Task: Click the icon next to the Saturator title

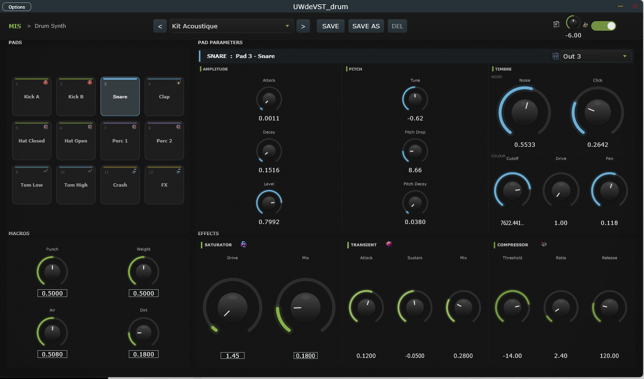Action: (244, 245)
